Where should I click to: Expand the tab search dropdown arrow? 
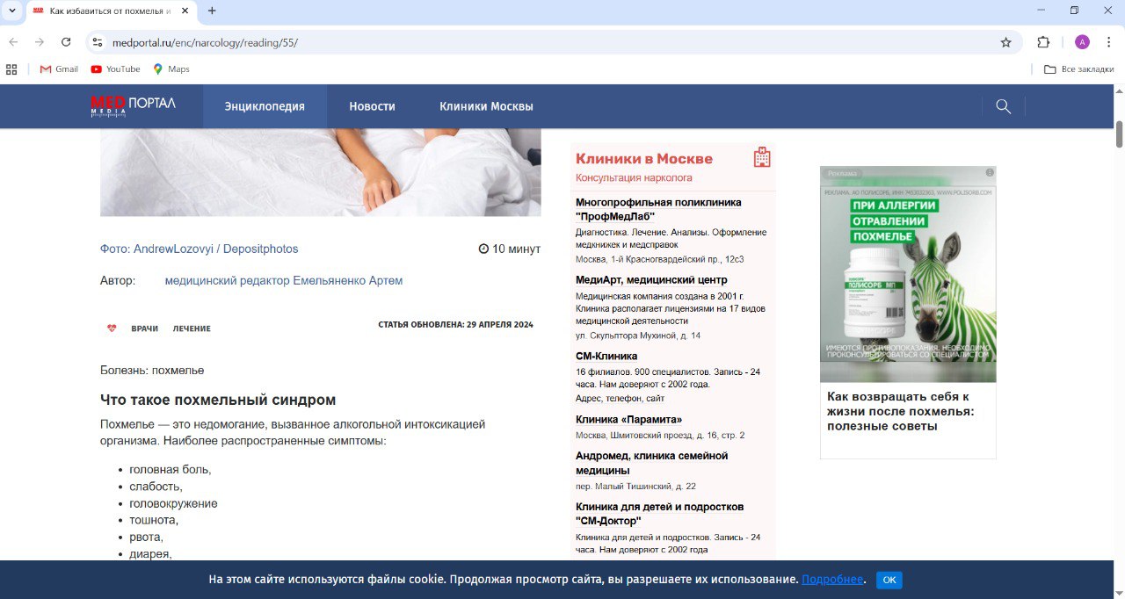click(12, 11)
